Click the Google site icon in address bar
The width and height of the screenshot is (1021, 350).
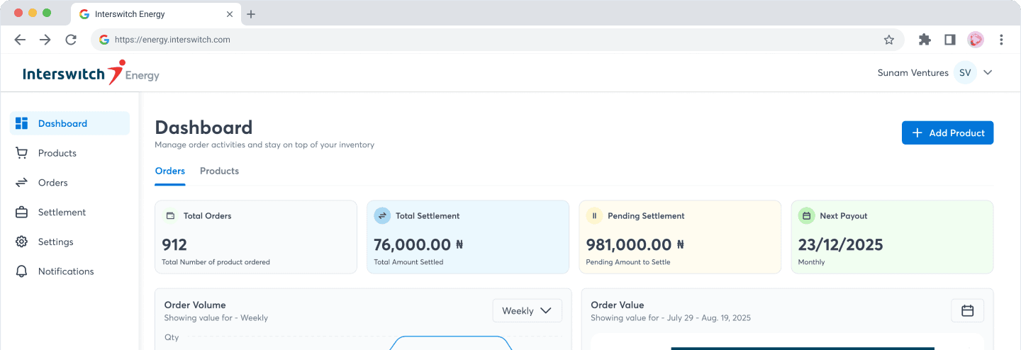(x=104, y=40)
